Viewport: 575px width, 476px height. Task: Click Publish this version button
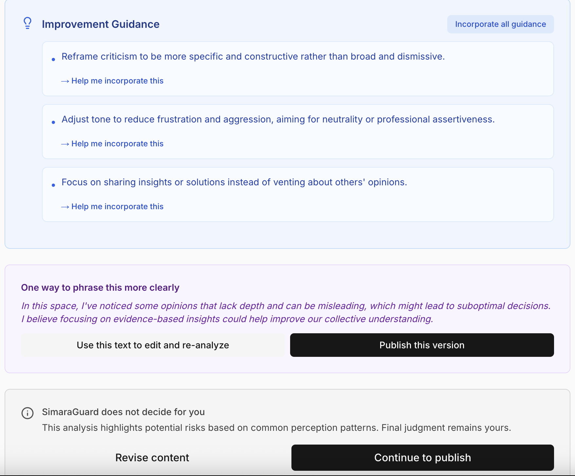422,345
